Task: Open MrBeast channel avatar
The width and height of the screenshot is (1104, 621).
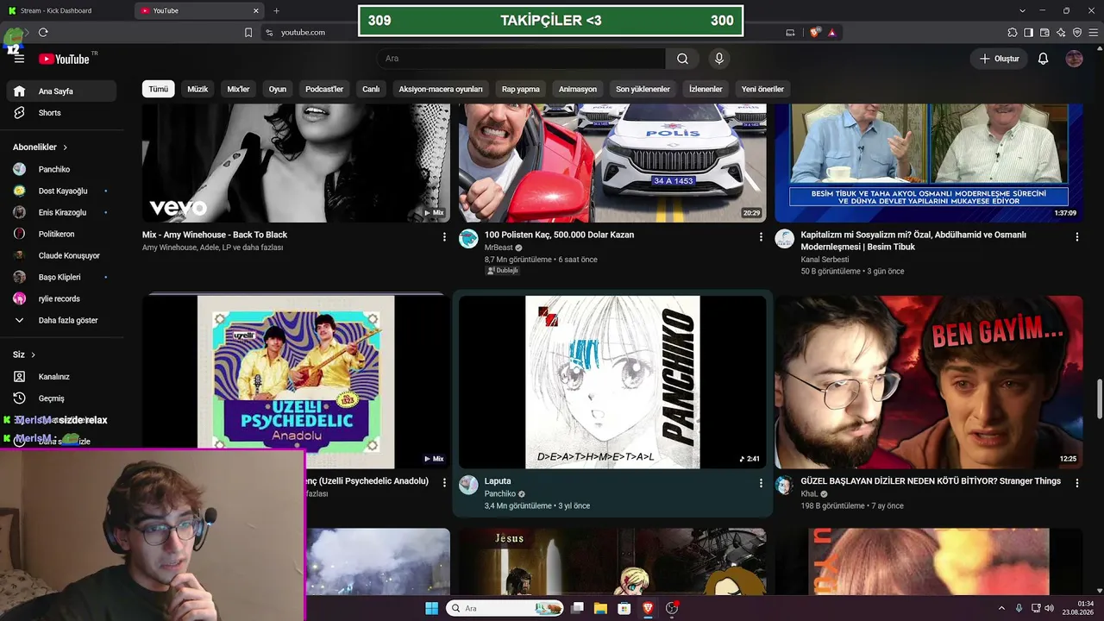Action: coord(468,239)
